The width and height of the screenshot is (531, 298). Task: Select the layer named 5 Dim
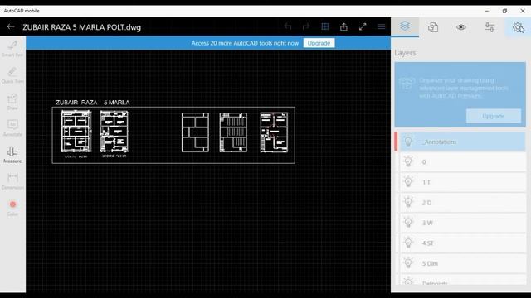coord(430,263)
